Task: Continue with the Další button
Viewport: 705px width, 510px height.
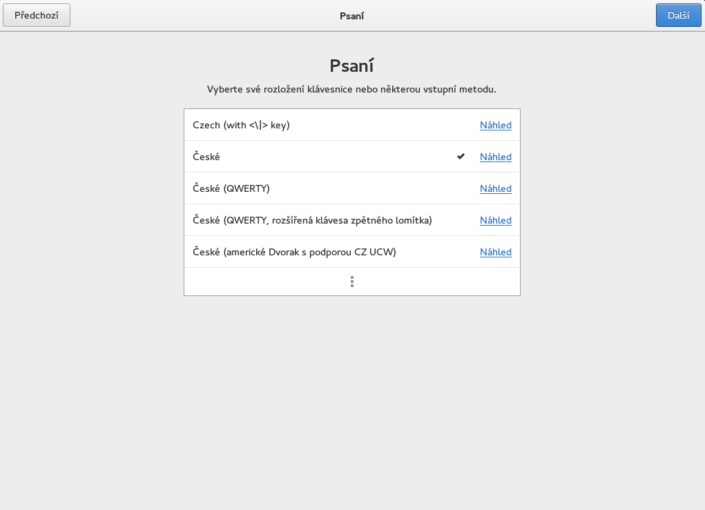Action: pyautogui.click(x=678, y=15)
